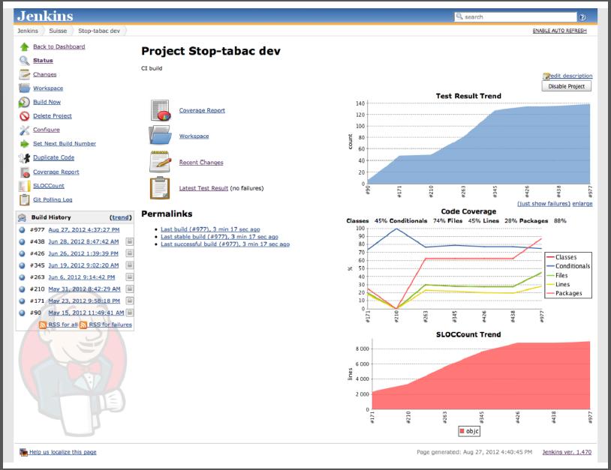Screen dimensions: 611x470
Task: Click the Back to Dashboard arrow icon
Action: point(25,46)
